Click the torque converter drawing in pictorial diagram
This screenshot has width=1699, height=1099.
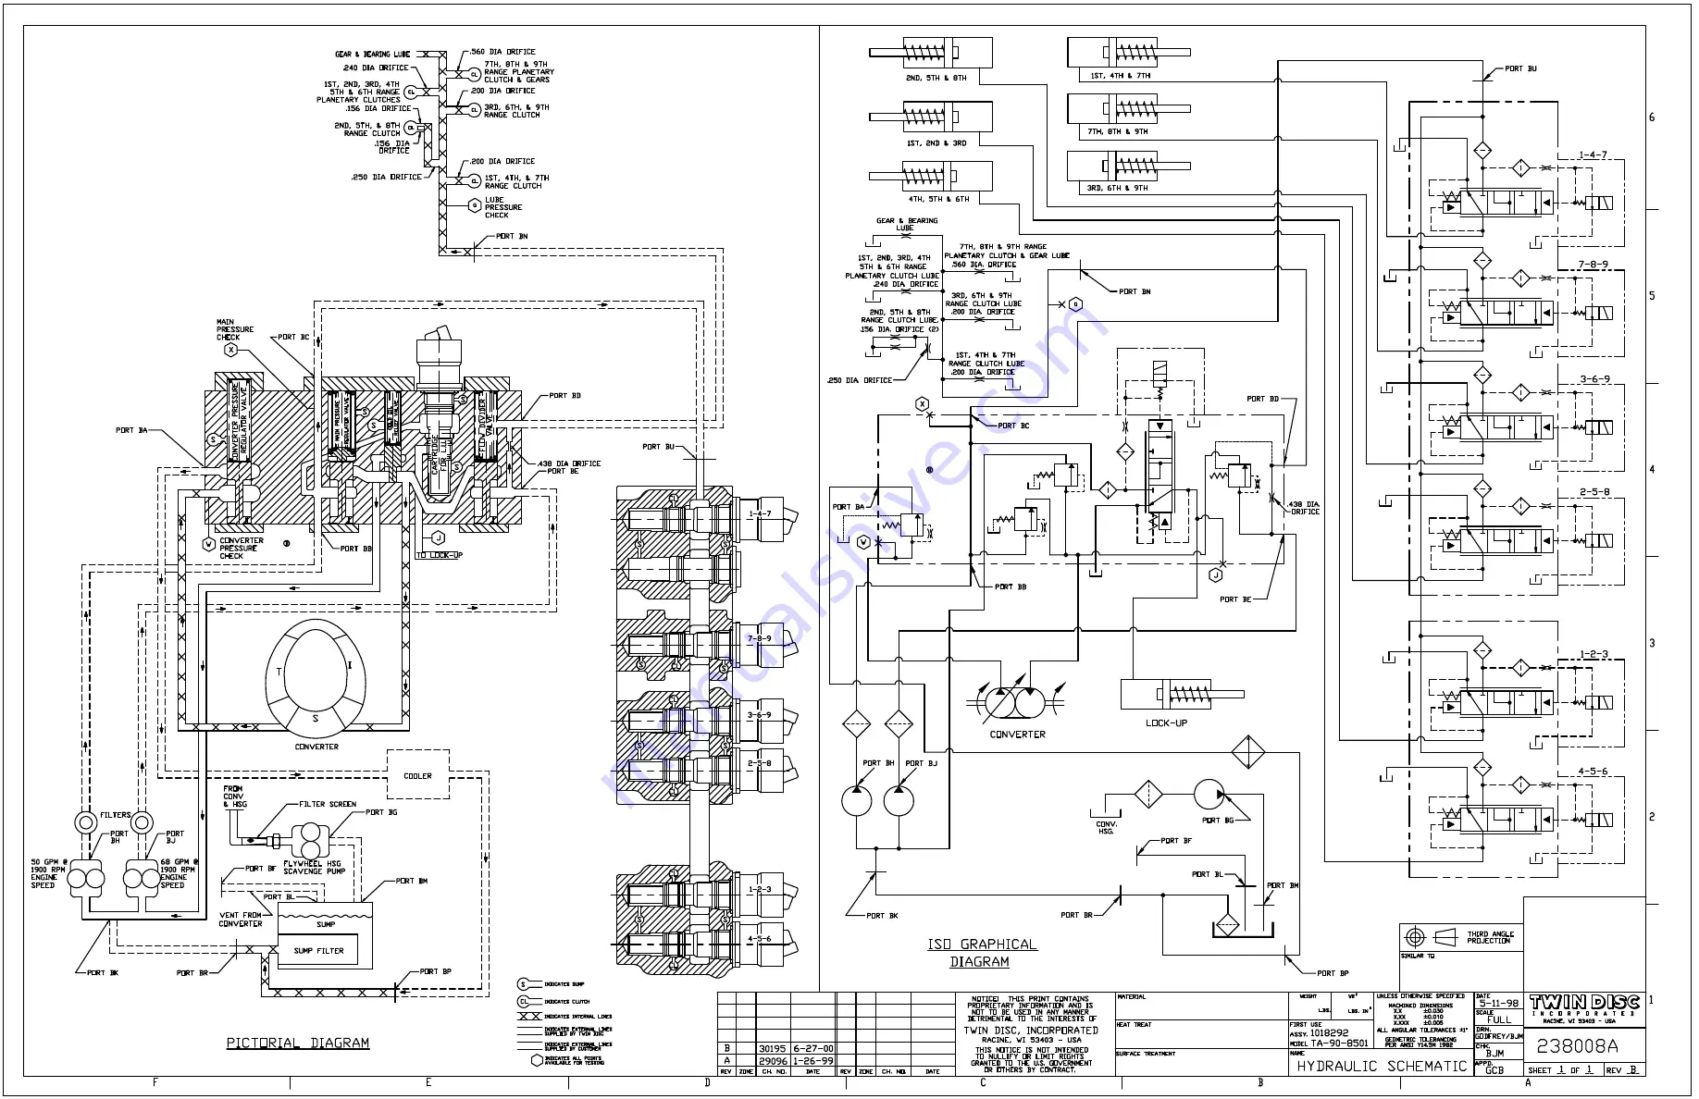pos(315,678)
